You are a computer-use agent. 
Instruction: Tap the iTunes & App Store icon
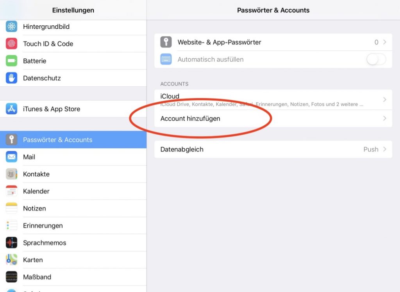coord(11,109)
